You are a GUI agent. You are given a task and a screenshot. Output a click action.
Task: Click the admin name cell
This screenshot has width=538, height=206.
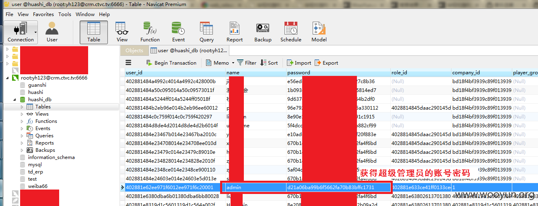pos(256,188)
